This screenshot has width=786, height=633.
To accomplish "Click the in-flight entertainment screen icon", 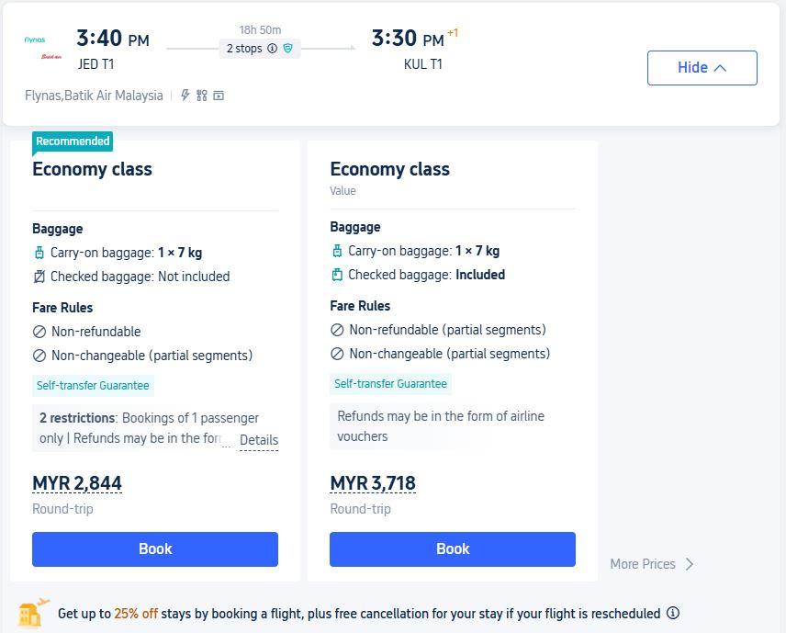I will pyautogui.click(x=219, y=96).
